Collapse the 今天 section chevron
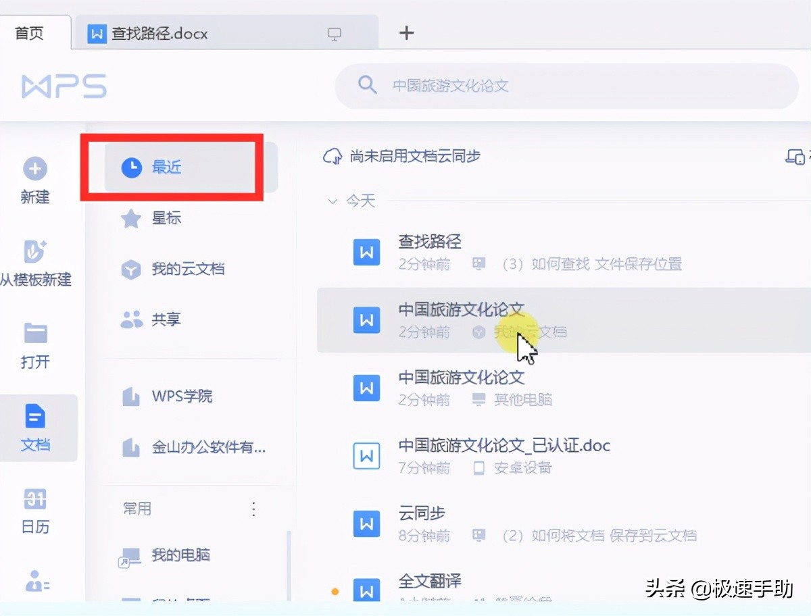Image resolution: width=811 pixels, height=616 pixels. [332, 201]
